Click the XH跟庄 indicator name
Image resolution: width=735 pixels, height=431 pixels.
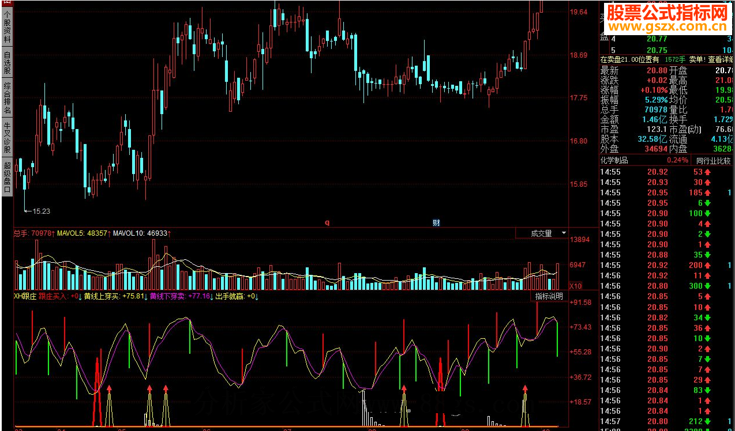tap(25, 296)
